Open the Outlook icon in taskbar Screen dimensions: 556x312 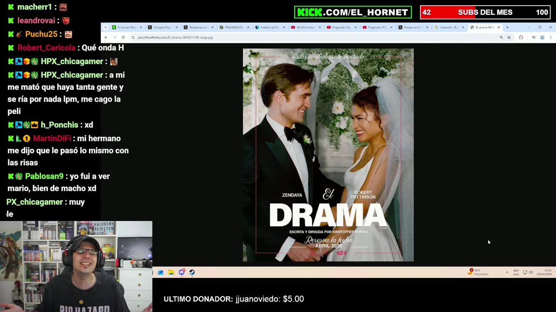(161, 273)
